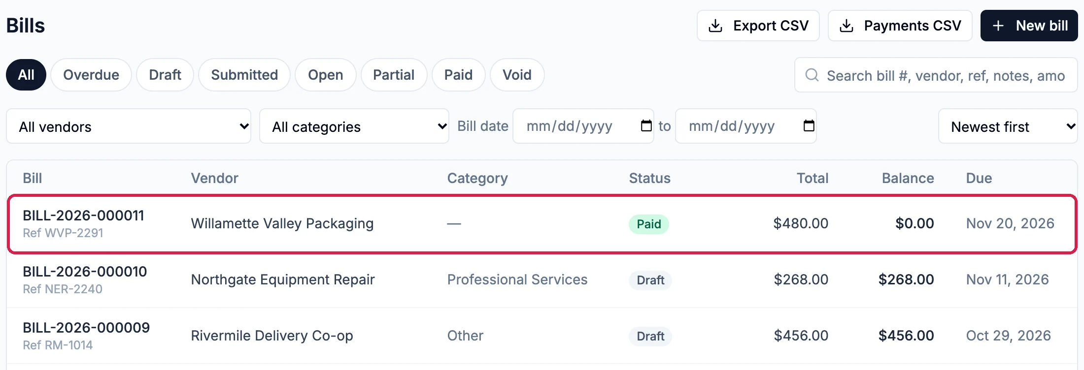Show only Draft bills
The width and height of the screenshot is (1084, 370).
(165, 75)
